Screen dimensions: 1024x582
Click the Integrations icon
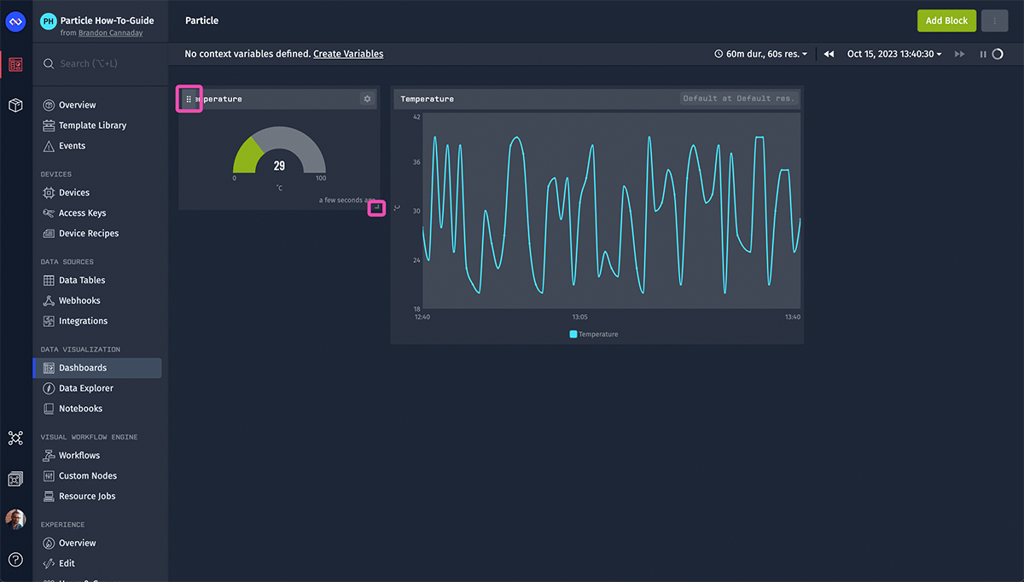[49, 321]
